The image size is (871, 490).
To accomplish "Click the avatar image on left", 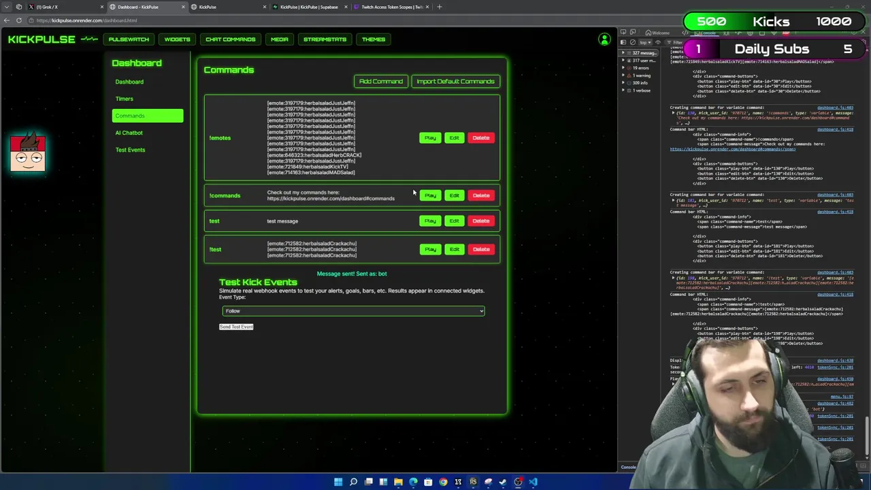I will pyautogui.click(x=28, y=152).
